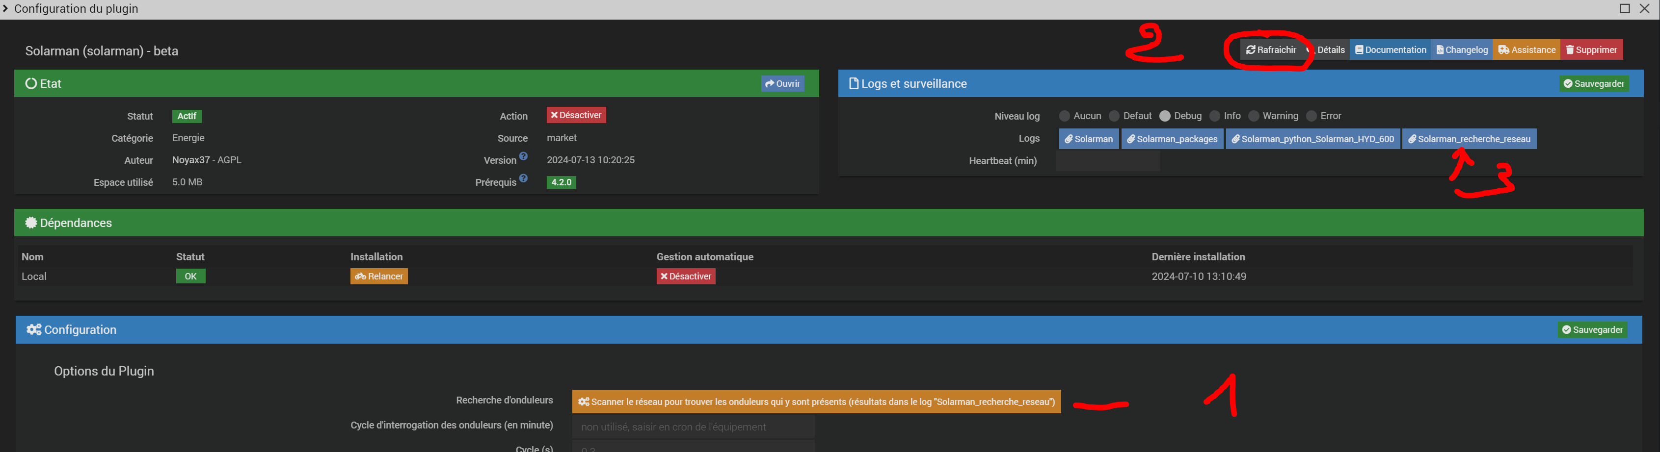This screenshot has height=452, width=1660.
Task: Click the market source value
Action: pyautogui.click(x=562, y=138)
